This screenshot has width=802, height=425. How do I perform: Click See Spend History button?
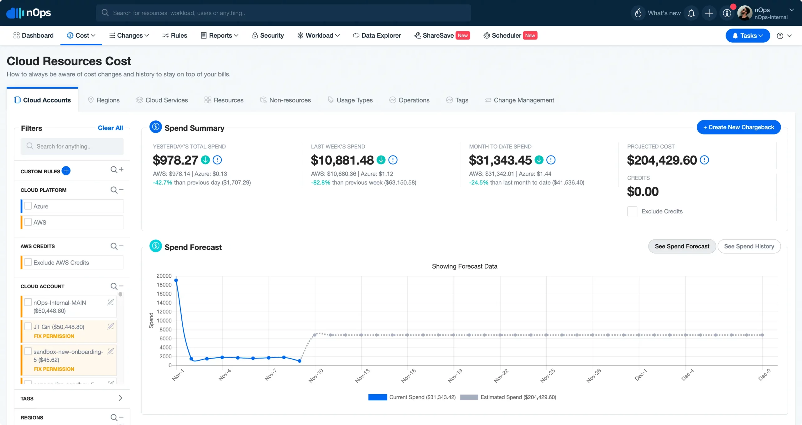point(749,246)
